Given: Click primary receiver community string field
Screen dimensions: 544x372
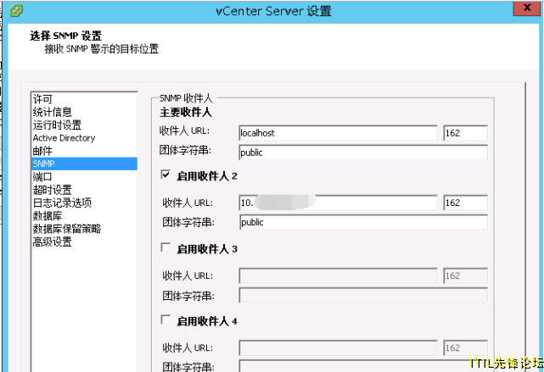Looking at the screenshot, I should click(363, 153).
